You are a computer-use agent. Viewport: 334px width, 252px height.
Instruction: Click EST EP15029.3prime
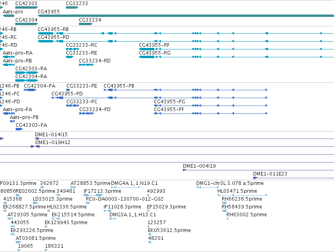[x=166, y=207]
